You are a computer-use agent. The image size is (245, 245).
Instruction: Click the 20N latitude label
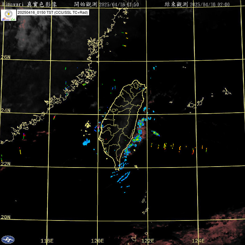(x=6, y=217)
